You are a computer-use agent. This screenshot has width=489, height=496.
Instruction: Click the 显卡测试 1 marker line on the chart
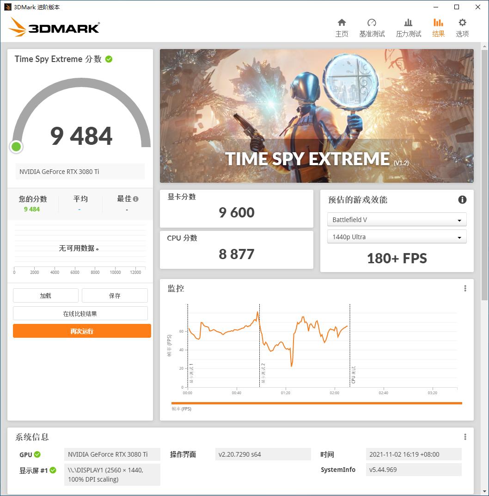[188, 346]
